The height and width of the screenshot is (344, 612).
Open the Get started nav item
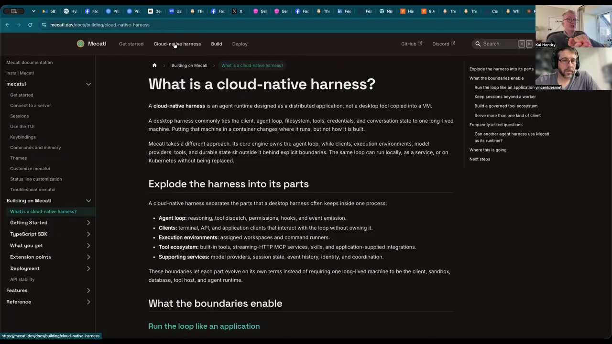(131, 44)
